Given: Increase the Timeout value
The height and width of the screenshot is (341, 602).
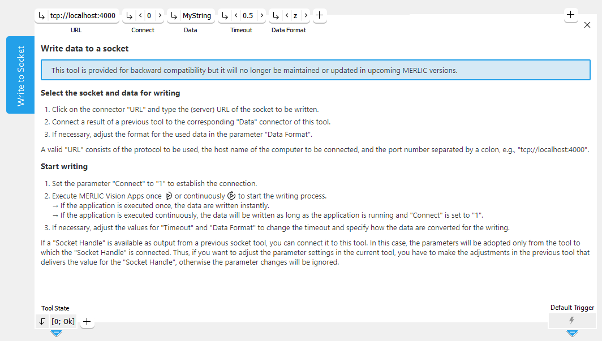Looking at the screenshot, I should tap(261, 16).
